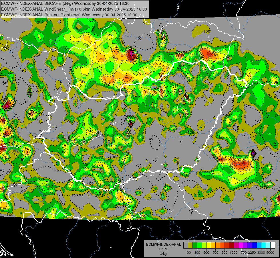Select the dark green legend swatch
This screenshot has height=258, width=280.
point(195,245)
